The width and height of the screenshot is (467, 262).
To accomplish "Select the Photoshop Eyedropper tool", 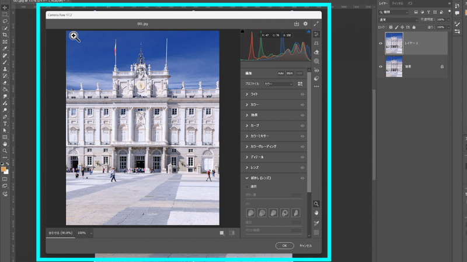I will point(5,48).
